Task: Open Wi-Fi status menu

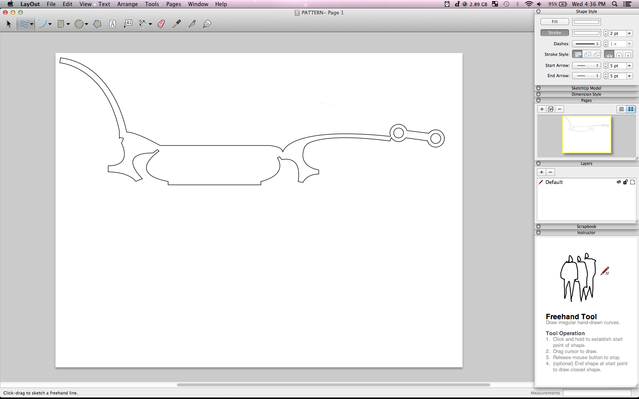Action: (529, 4)
